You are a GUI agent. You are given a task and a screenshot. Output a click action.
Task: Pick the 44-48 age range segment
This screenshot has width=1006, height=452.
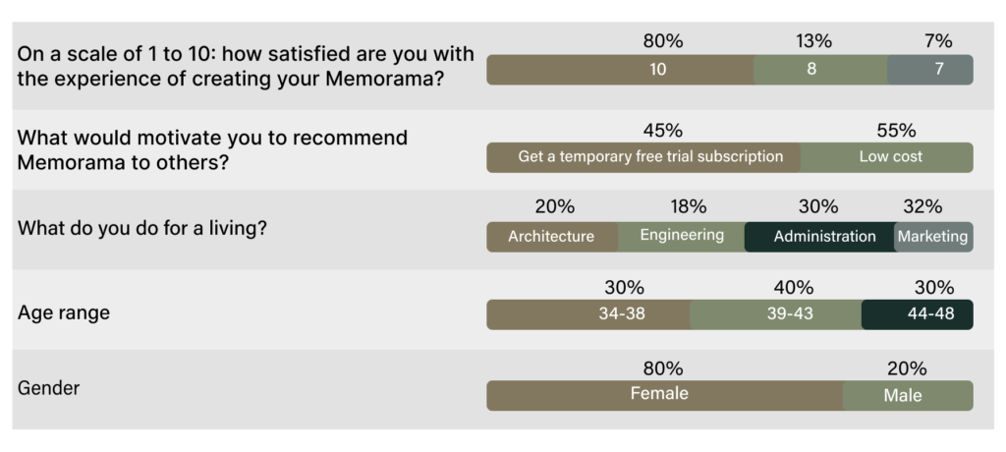pyautogui.click(x=917, y=314)
